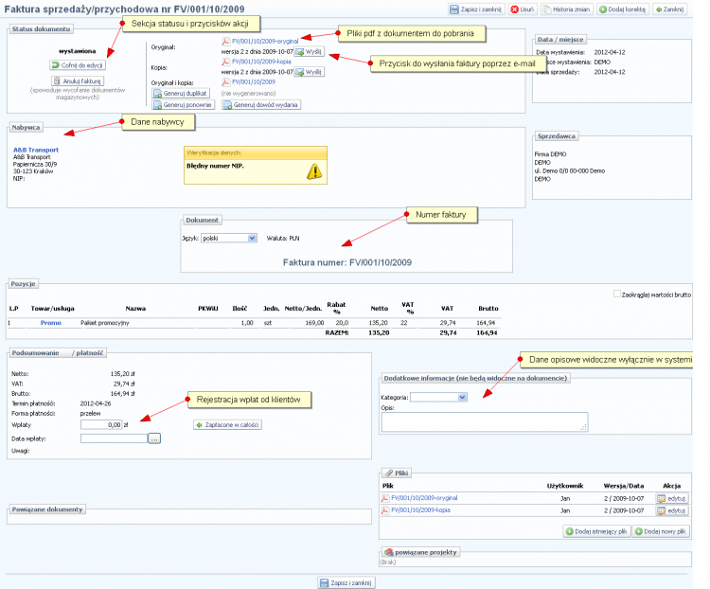The width and height of the screenshot is (710, 589).
Task: Click 'Anuluj fakturę' to cancel invoice
Action: point(77,82)
